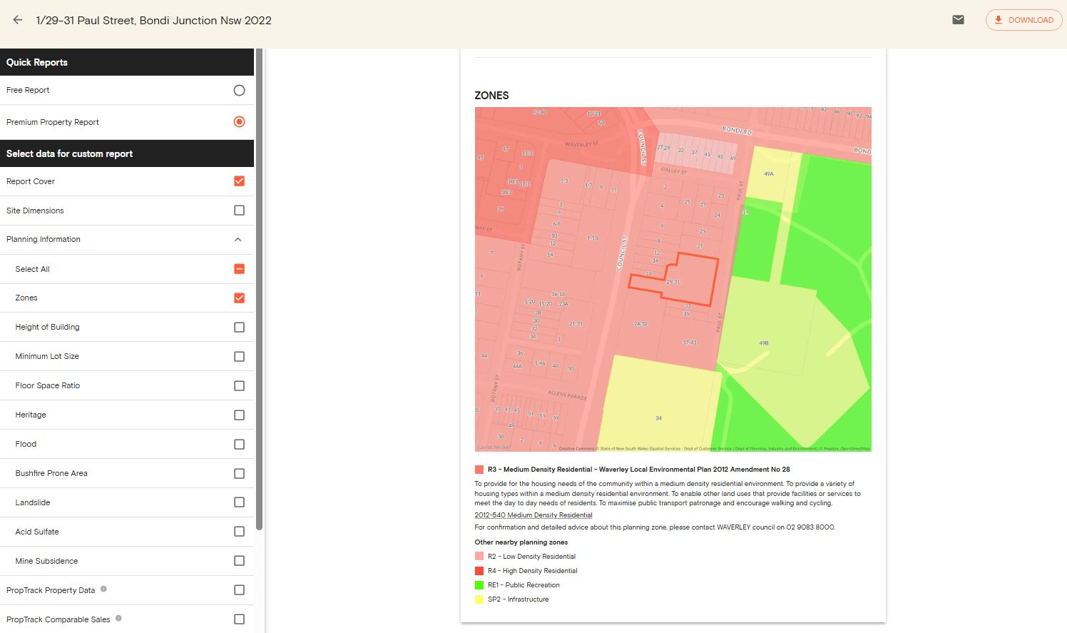Check the Acid Sulfate checkbox

(x=239, y=532)
